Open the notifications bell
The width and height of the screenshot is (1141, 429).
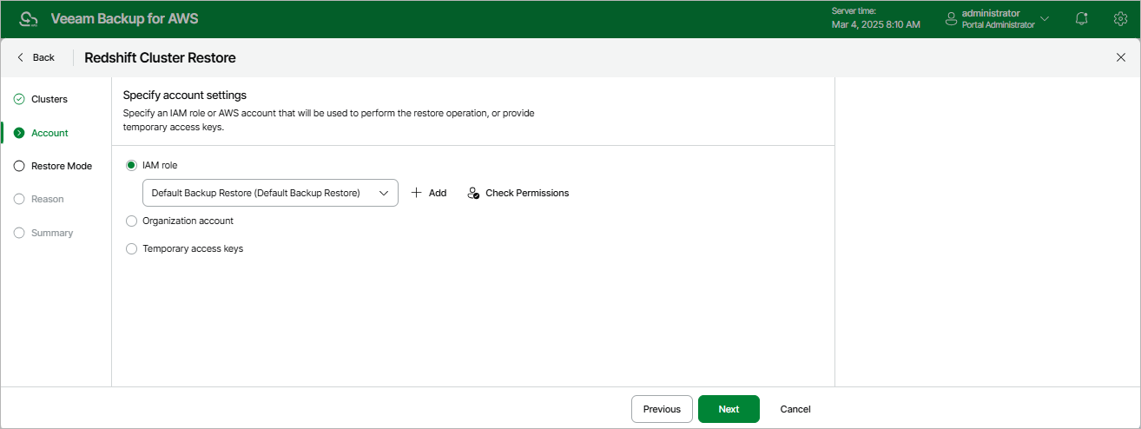[x=1081, y=19]
